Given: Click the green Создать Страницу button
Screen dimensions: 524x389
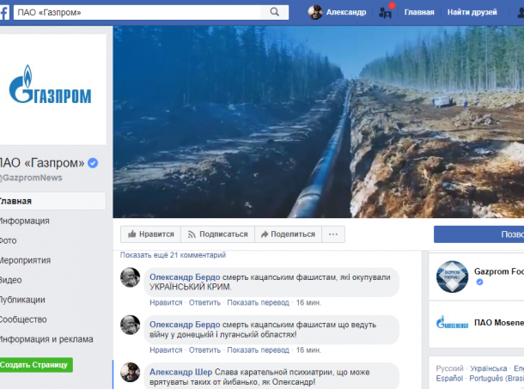Looking at the screenshot, I should pos(35,365).
